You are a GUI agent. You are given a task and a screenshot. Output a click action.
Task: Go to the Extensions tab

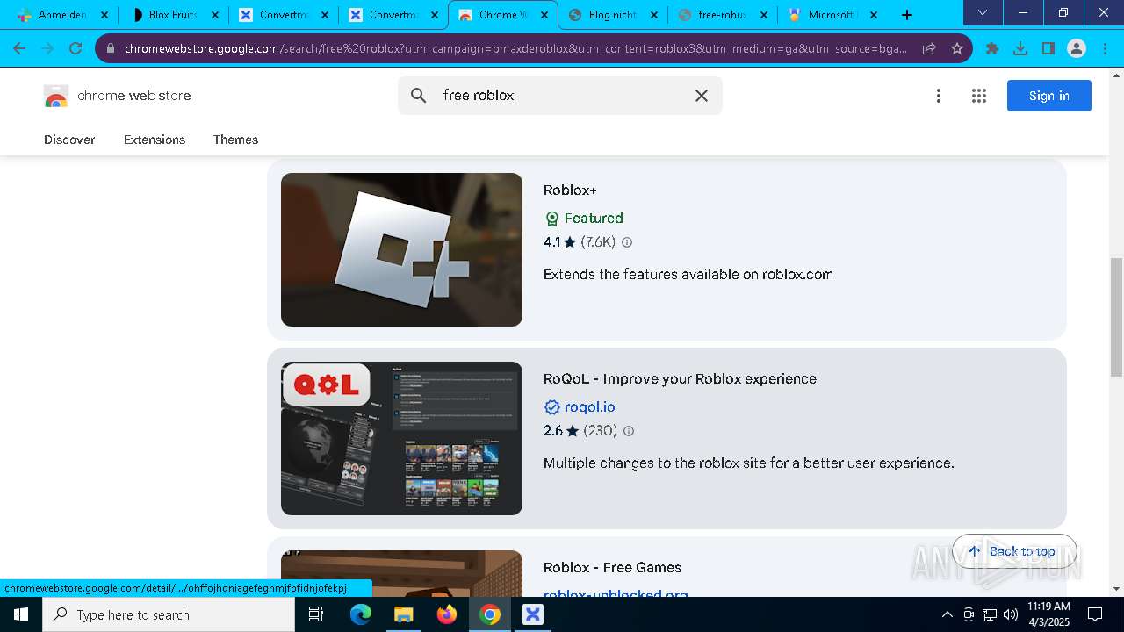155,140
